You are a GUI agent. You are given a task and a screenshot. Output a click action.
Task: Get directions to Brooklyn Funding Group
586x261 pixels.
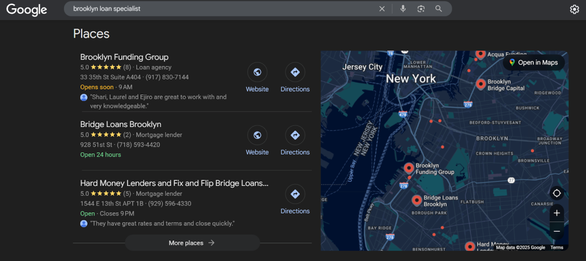point(295,72)
